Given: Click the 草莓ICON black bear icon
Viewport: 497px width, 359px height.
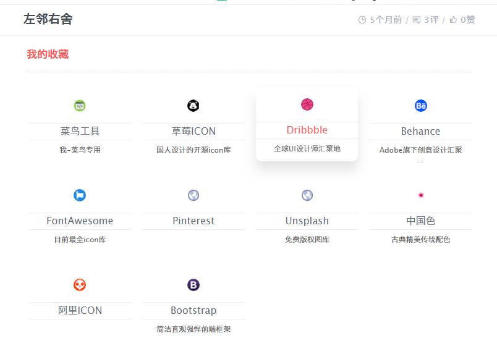Looking at the screenshot, I should tap(193, 106).
